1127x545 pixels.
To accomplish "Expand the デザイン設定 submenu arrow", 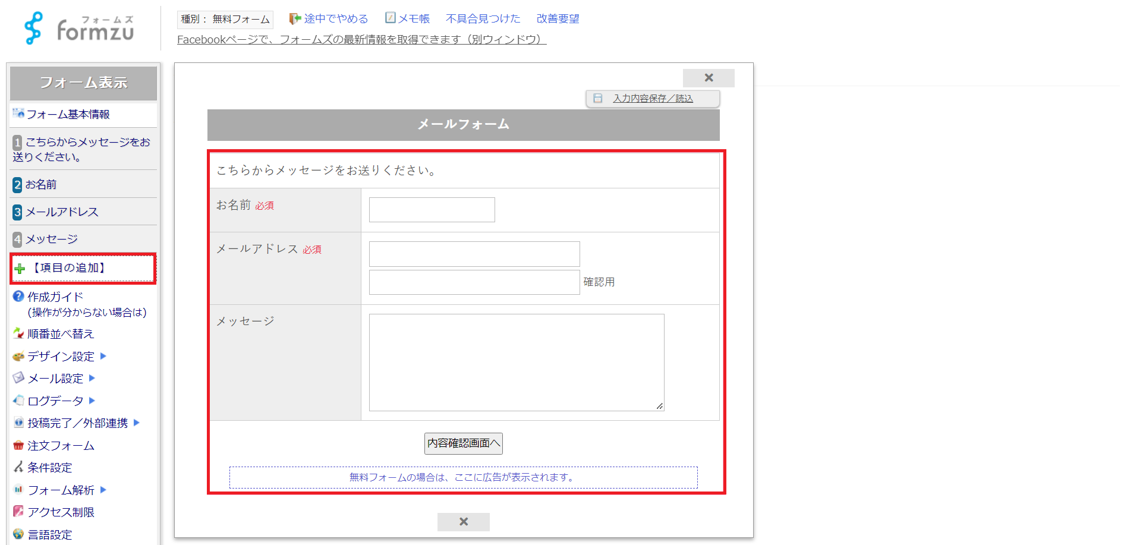I will 103,356.
